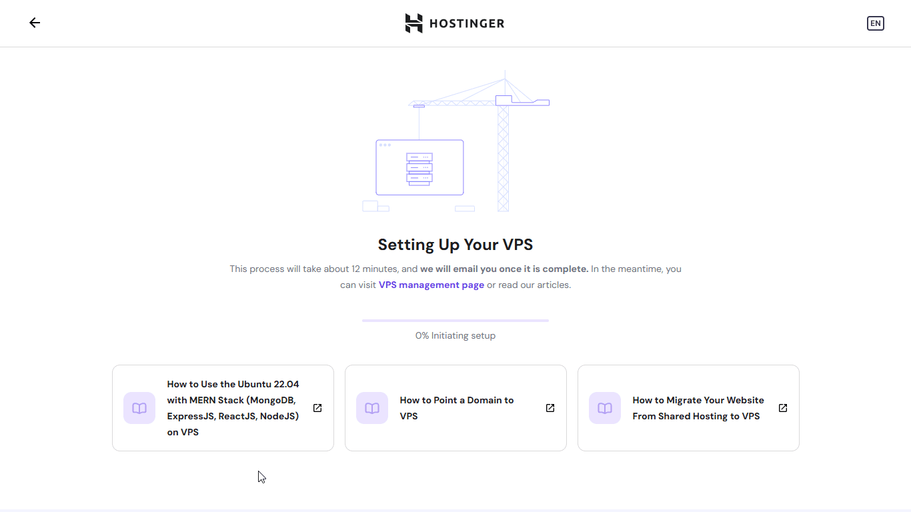Open the external link icon on the shared hosting card
This screenshot has height=512, width=911.
tap(782, 407)
